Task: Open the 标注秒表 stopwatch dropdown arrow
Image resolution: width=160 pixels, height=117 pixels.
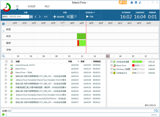Action: tap(94, 12)
